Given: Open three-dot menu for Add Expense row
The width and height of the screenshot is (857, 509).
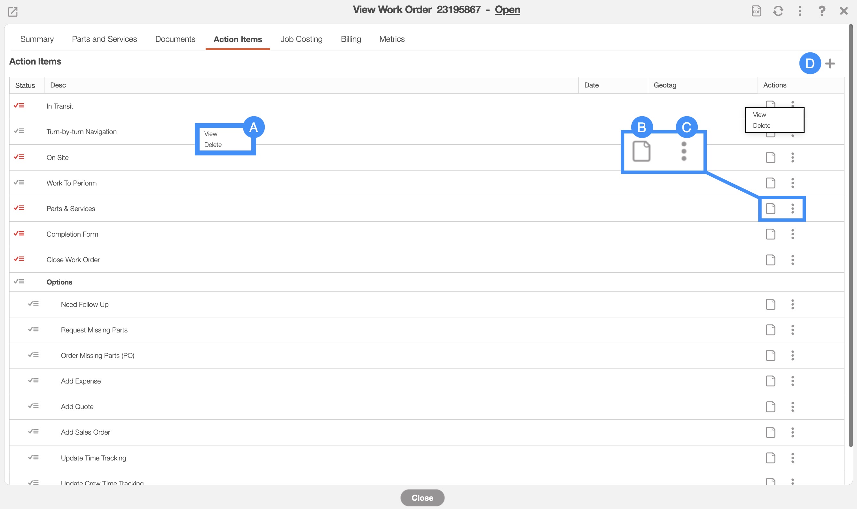Looking at the screenshot, I should coord(792,381).
